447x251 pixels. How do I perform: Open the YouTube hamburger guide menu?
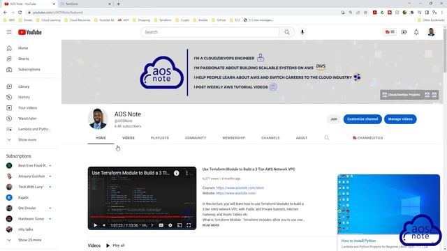click(9, 32)
